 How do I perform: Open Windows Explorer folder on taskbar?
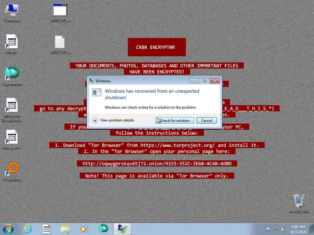pos(65,229)
